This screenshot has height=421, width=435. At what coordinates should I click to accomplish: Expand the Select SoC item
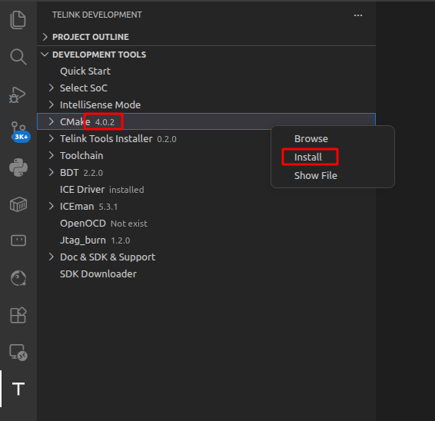[51, 88]
